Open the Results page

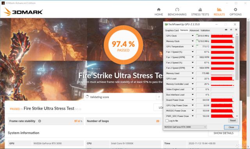[x=219, y=12]
